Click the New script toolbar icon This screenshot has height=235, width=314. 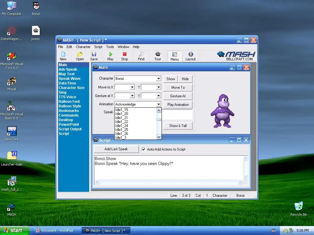(x=63, y=56)
